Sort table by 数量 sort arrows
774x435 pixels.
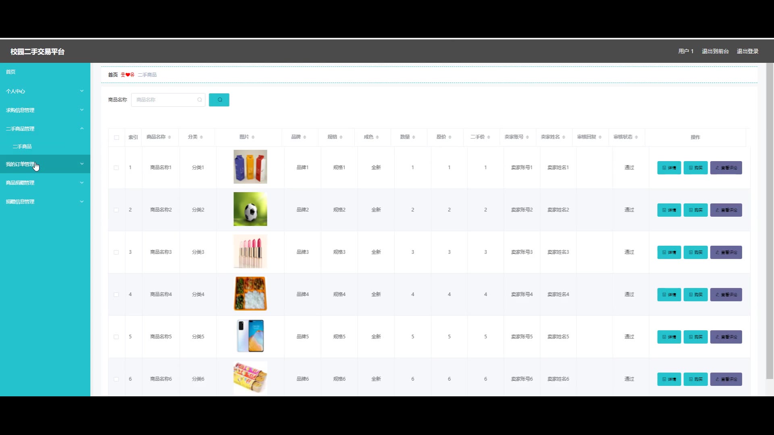point(413,137)
